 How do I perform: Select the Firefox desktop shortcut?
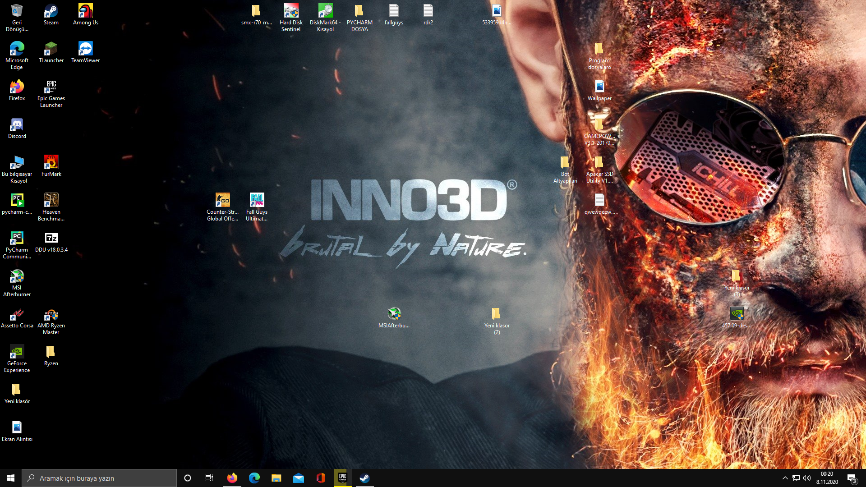[x=17, y=90]
